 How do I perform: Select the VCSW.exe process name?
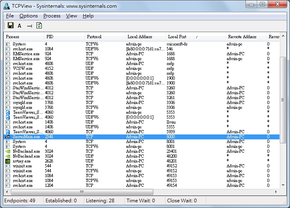(22, 69)
